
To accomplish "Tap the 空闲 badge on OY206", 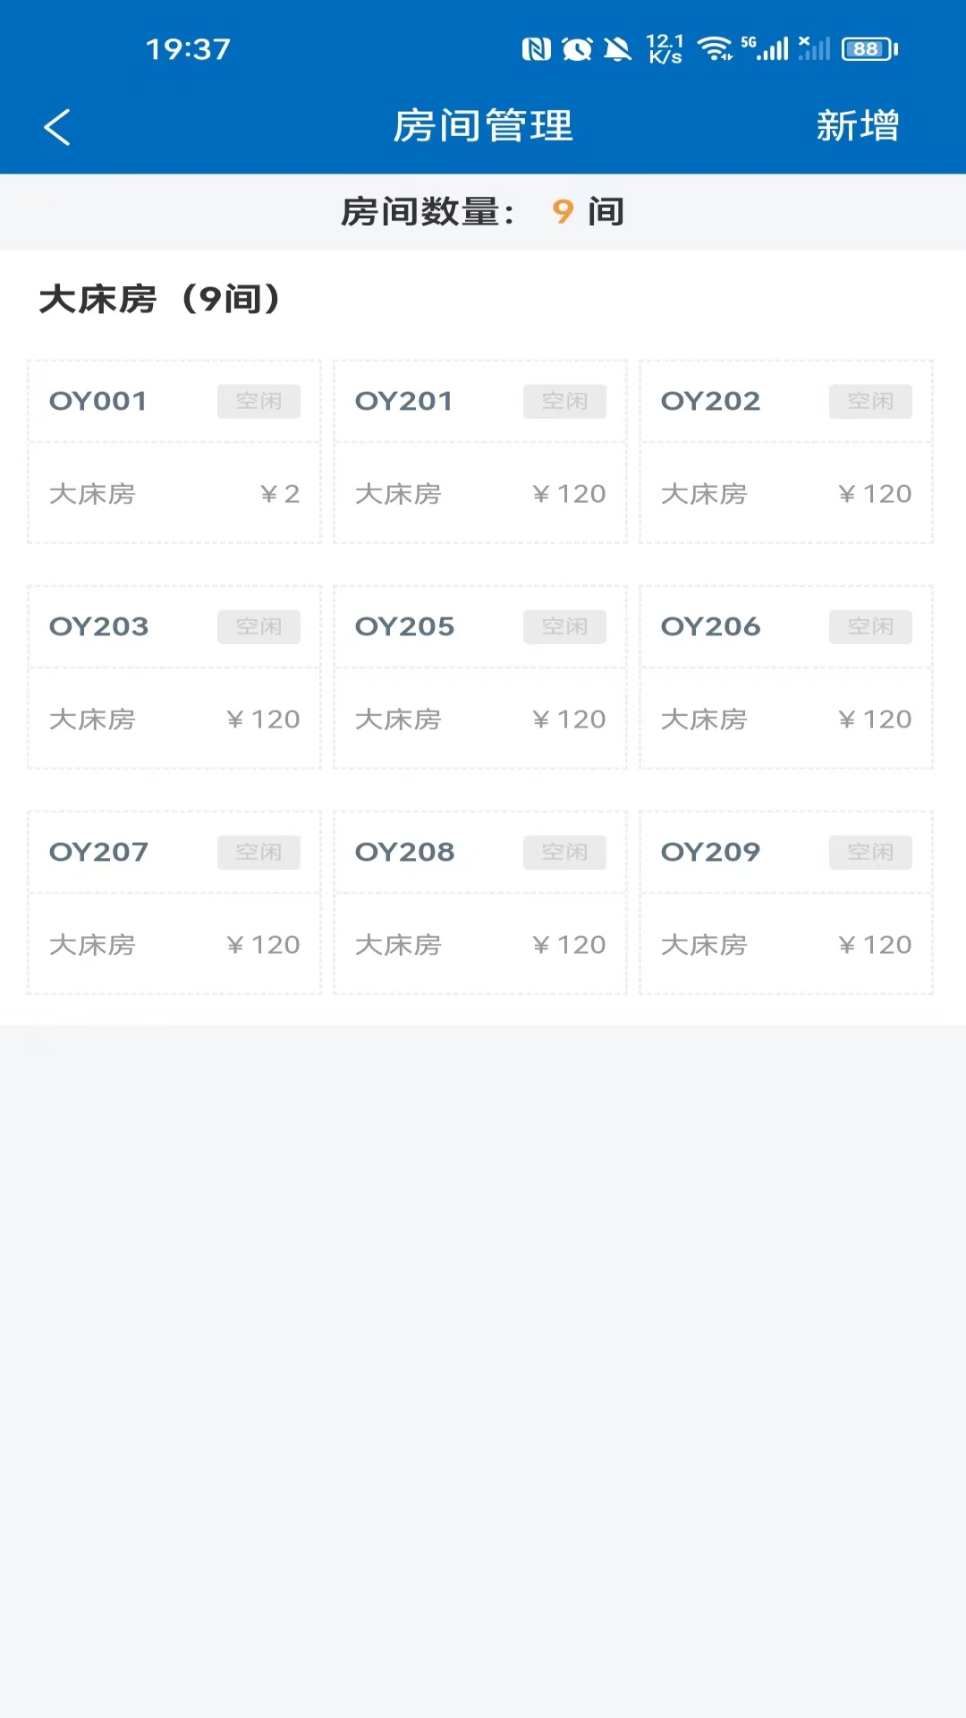I will pyautogui.click(x=870, y=626).
